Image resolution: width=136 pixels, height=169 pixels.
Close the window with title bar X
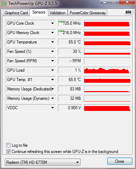[127, 2]
